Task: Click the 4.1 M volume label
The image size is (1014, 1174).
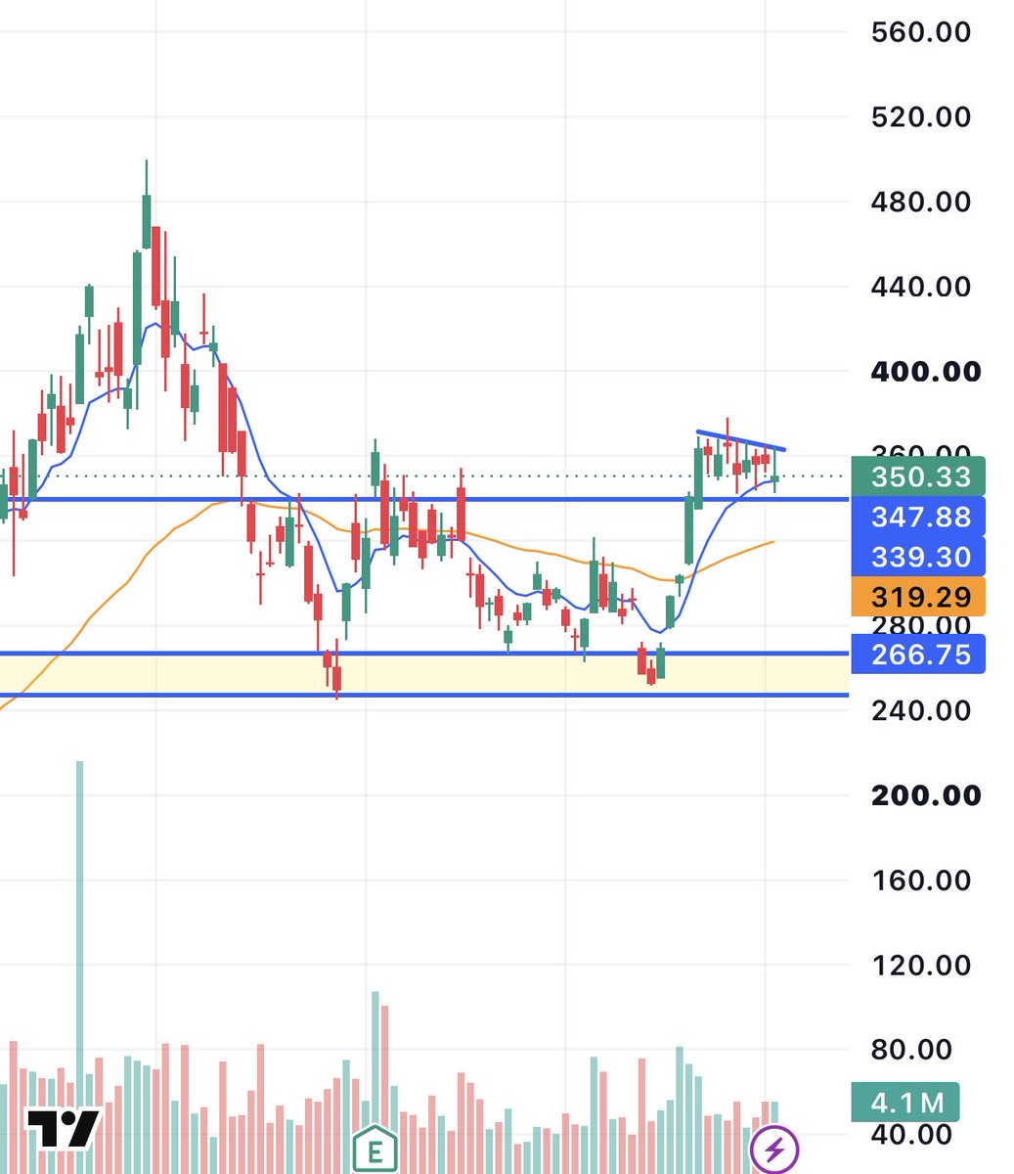Action: (x=904, y=1103)
